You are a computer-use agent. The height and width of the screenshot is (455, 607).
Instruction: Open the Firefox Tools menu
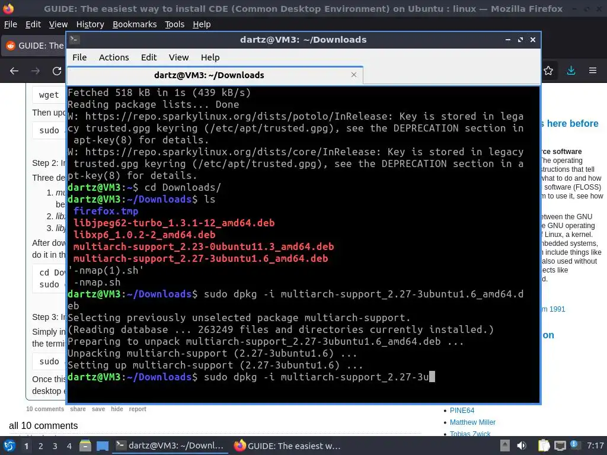point(175,24)
